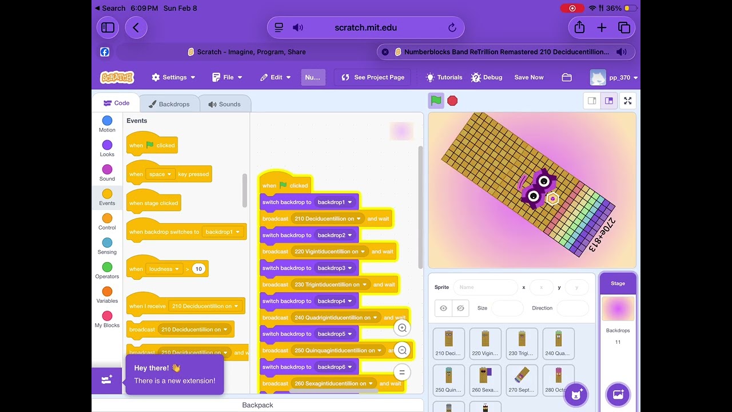The image size is (732, 412).
Task: Zoom out the code workspace
Action: click(402, 350)
